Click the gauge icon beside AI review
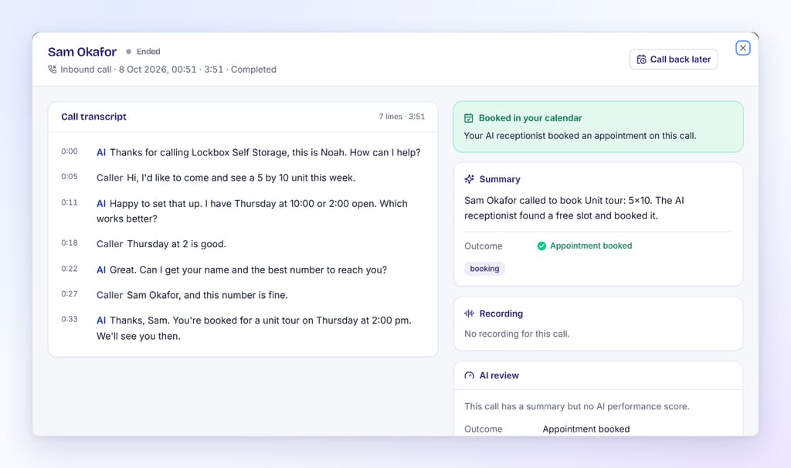The width and height of the screenshot is (791, 468). 469,375
